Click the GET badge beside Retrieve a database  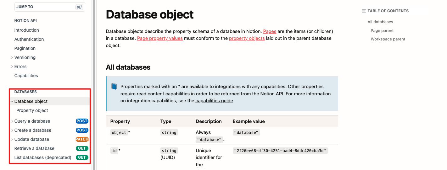click(x=82, y=148)
